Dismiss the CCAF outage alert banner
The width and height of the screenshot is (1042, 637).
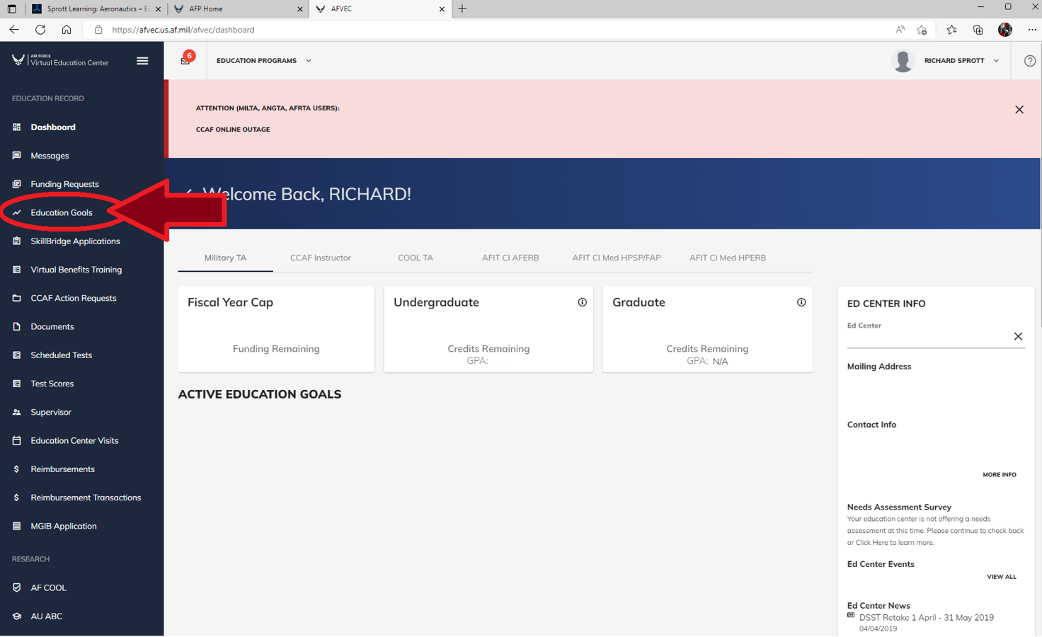click(1019, 110)
